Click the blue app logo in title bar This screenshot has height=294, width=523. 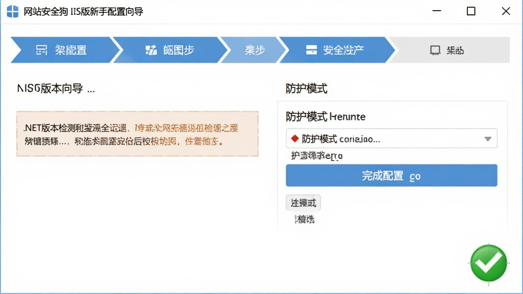pyautogui.click(x=12, y=11)
